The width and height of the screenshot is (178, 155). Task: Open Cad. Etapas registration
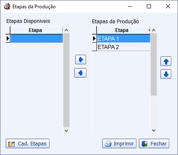pyautogui.click(x=27, y=144)
